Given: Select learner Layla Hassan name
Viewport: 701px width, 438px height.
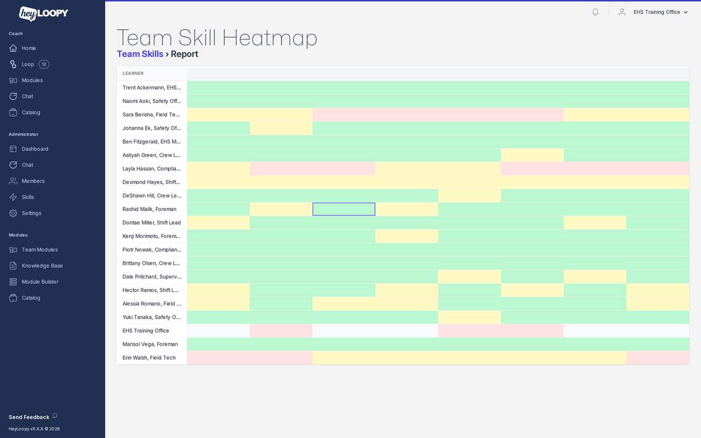Looking at the screenshot, I should tap(152, 168).
